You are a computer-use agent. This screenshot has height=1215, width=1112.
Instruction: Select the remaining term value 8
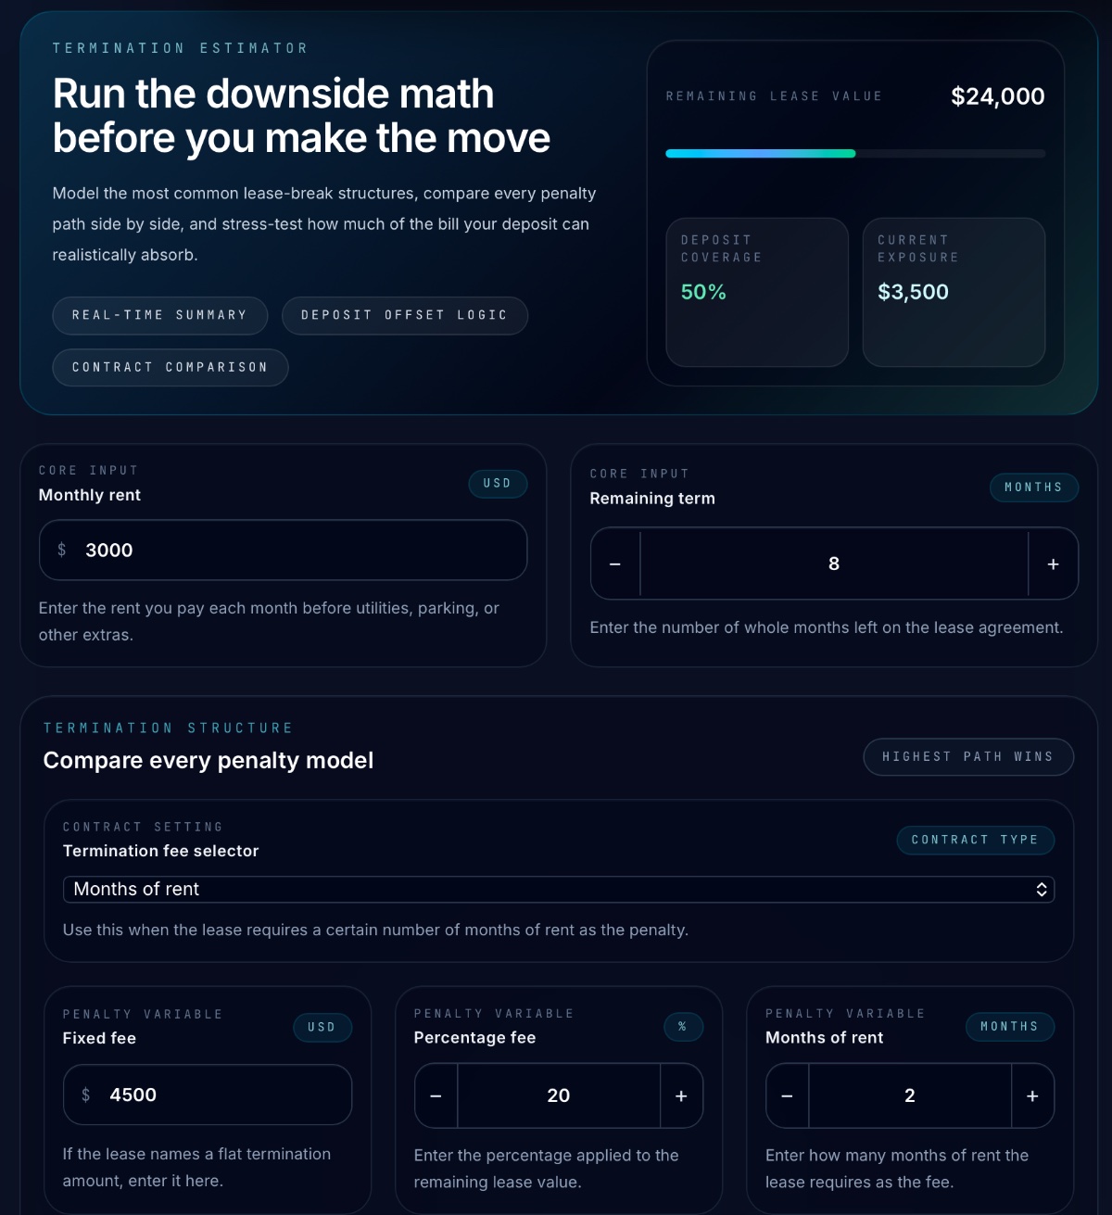click(x=834, y=563)
